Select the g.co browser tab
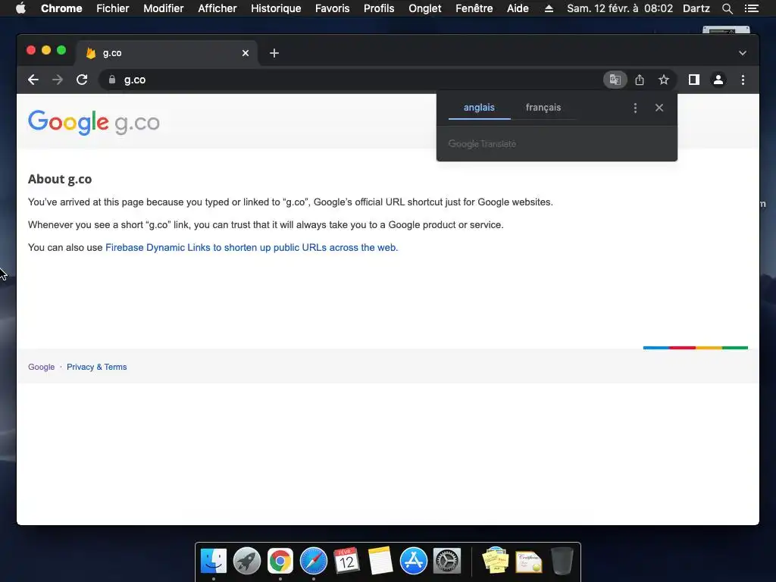This screenshot has height=582, width=776. [x=166, y=53]
